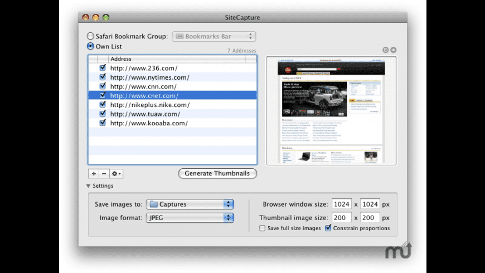
Task: Select the Own List radio button
Action: tap(90, 47)
